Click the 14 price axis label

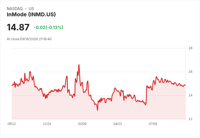coord(190,95)
